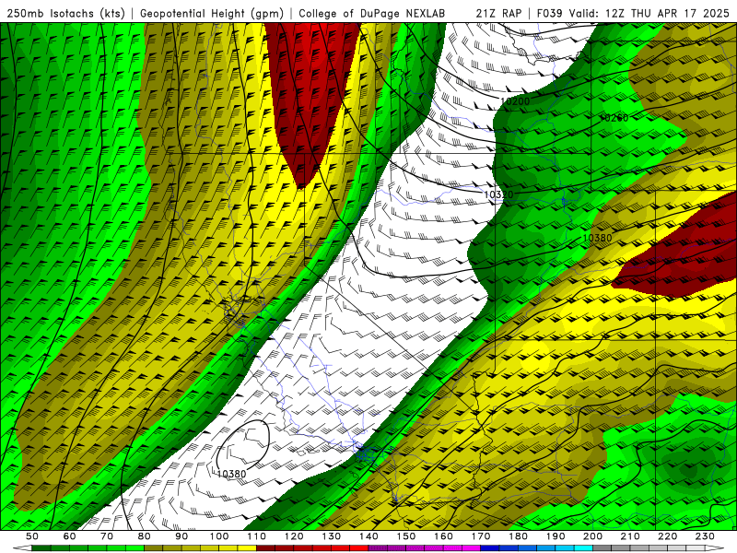Select the "Geopotential Height (gpm)" header text
The width and height of the screenshot is (737, 553).
212,13
